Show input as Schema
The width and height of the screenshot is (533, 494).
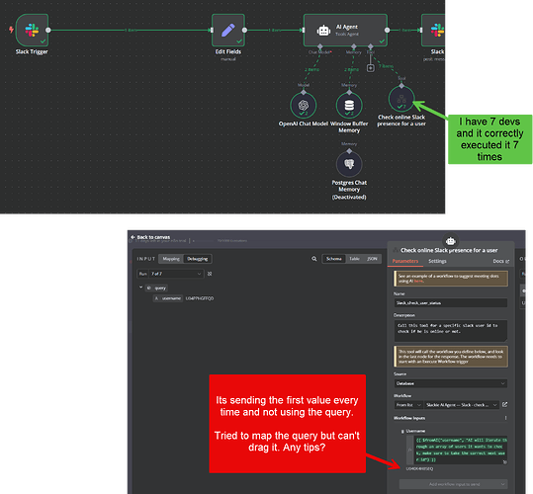click(x=334, y=259)
